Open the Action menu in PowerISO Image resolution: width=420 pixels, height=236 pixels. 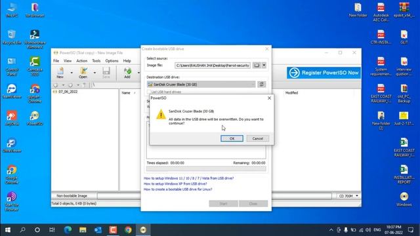point(81,61)
